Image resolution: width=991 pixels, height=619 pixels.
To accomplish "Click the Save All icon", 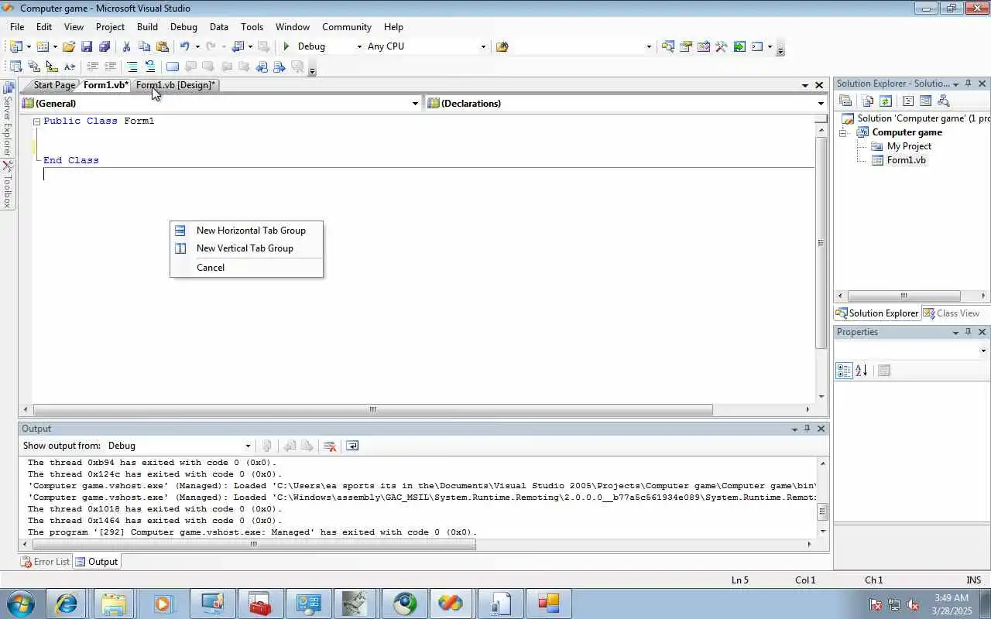I will tap(105, 46).
